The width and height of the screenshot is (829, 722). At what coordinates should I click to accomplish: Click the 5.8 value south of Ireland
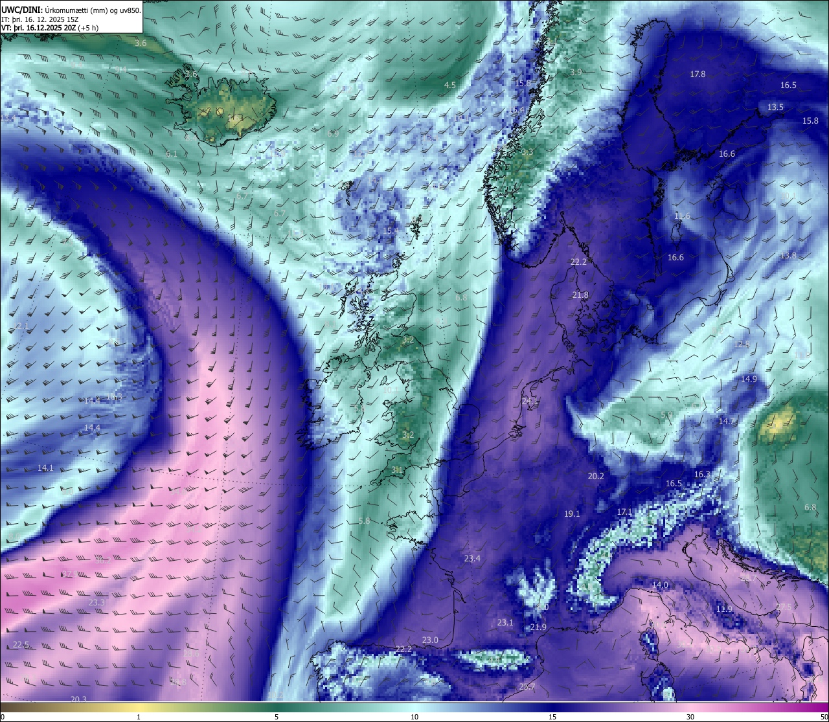click(364, 521)
